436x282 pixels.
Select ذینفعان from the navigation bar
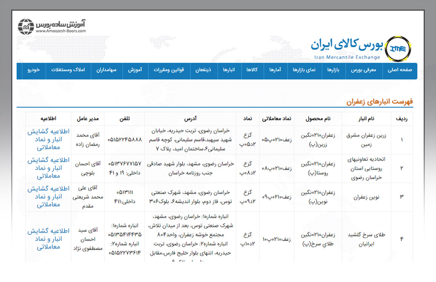pyautogui.click(x=203, y=70)
